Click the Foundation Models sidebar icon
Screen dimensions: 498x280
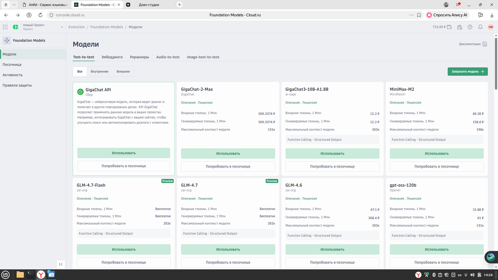(7, 40)
